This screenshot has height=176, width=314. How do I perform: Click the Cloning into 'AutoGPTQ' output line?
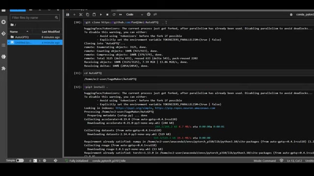click(x=105, y=44)
